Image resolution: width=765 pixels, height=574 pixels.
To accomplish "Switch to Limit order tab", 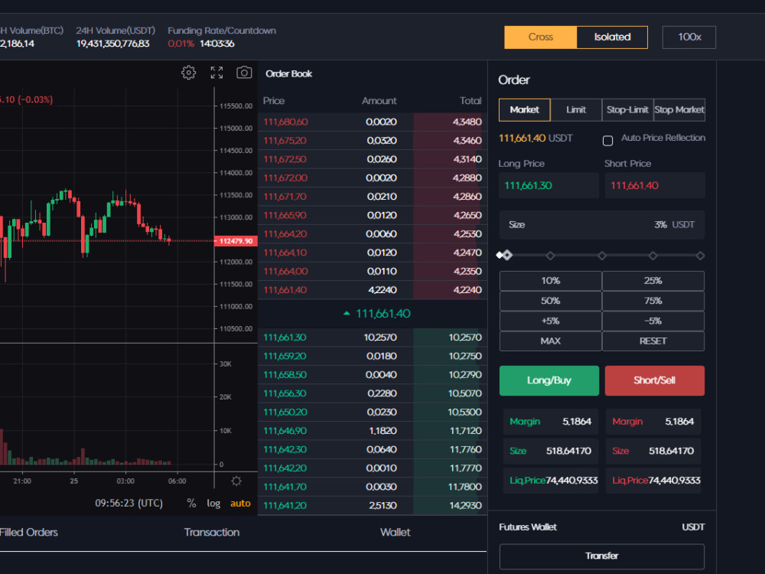I will pyautogui.click(x=576, y=109).
